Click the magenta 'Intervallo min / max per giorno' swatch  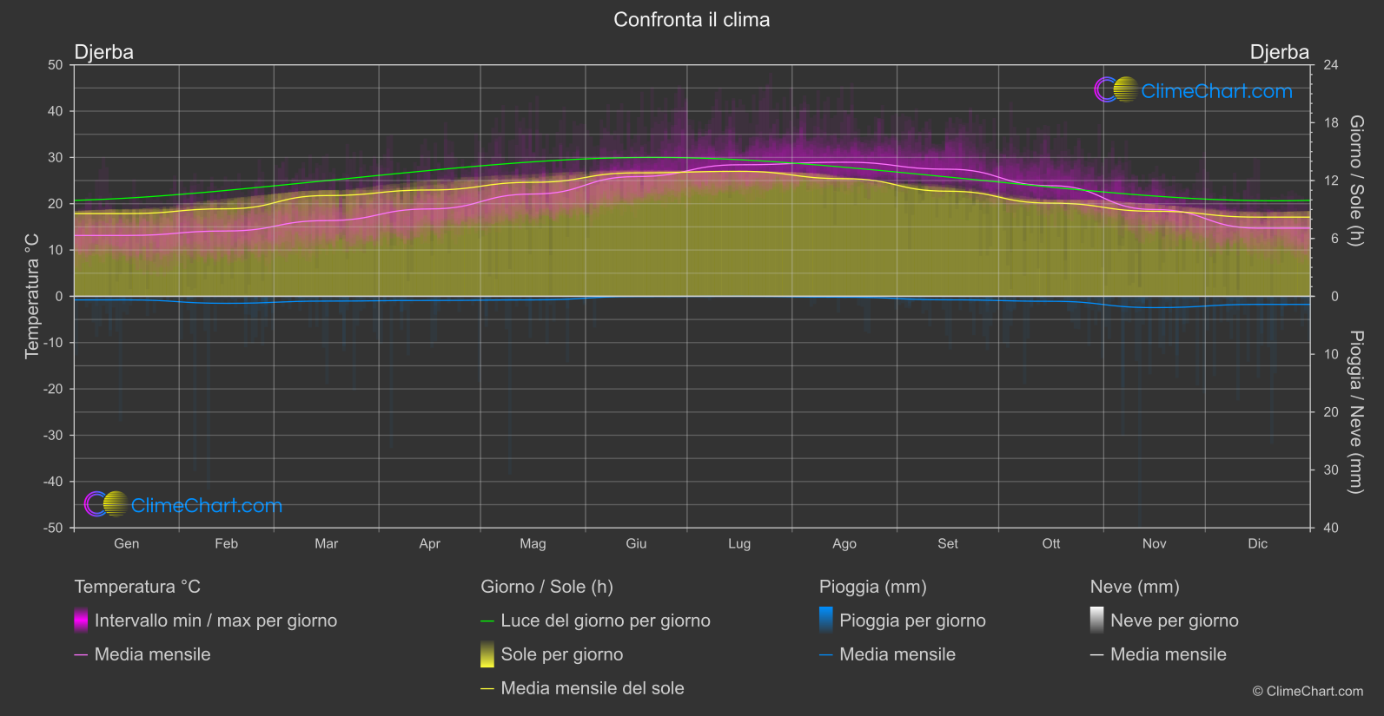click(x=81, y=620)
